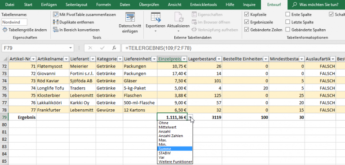Click the formula bar confirm checkmark
This screenshot has height=165, width=345.
pyautogui.click(x=102, y=48)
